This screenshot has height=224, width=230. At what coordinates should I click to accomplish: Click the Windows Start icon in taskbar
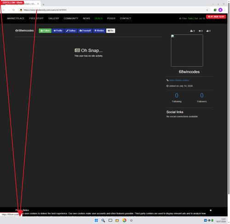click(x=96, y=220)
